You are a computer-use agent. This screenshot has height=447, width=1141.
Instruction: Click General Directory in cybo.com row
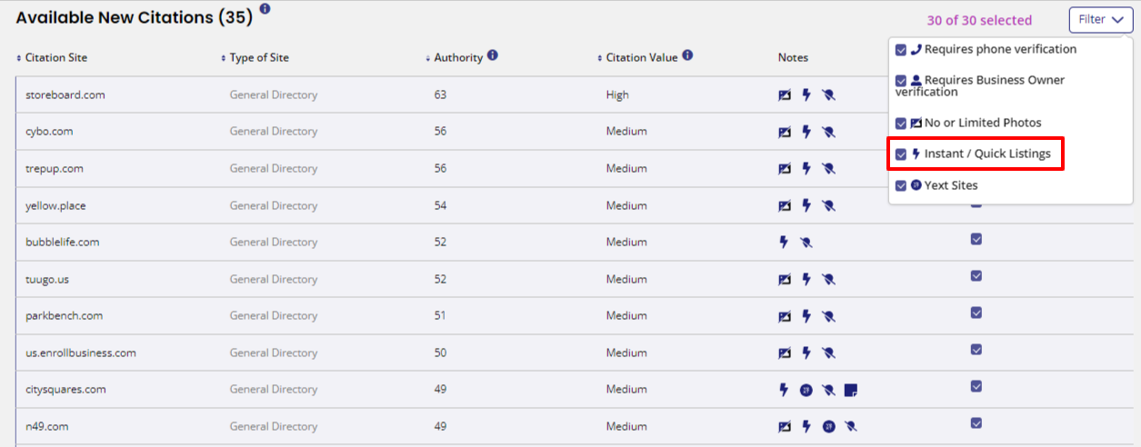[x=274, y=132]
